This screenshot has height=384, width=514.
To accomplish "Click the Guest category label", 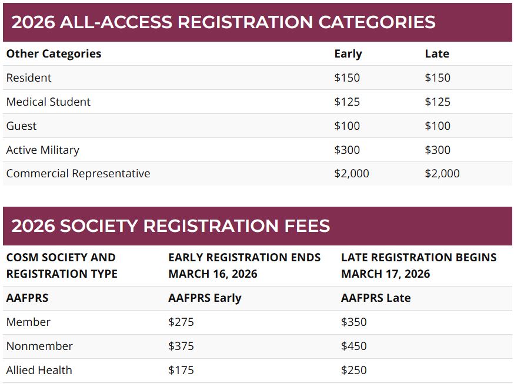I will click(21, 126).
